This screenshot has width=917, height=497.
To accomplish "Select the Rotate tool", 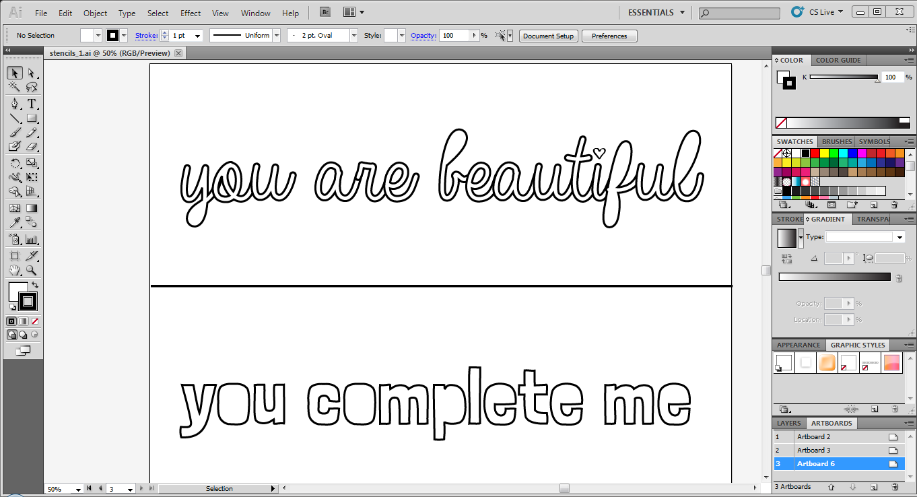I will pyautogui.click(x=15, y=163).
